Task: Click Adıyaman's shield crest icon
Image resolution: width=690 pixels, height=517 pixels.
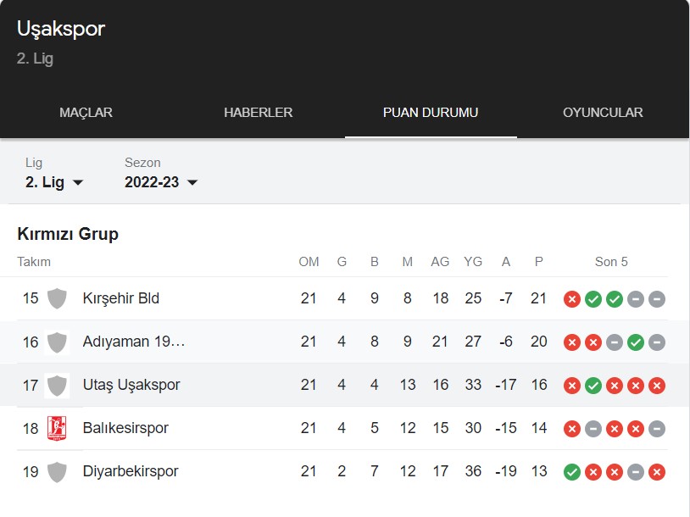Action: (57, 342)
